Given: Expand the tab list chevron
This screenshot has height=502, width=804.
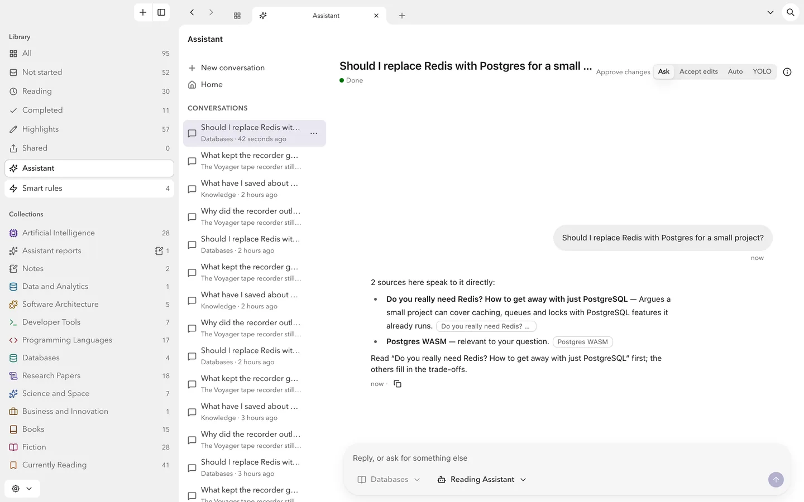Looking at the screenshot, I should pos(770,12).
